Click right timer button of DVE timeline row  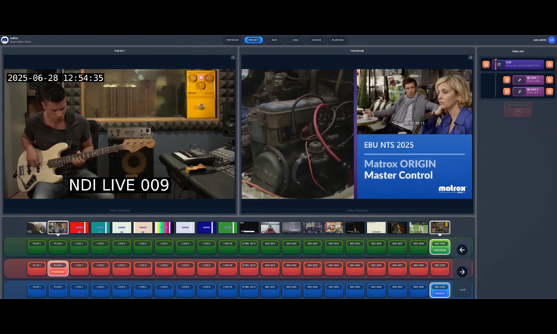[549, 65]
